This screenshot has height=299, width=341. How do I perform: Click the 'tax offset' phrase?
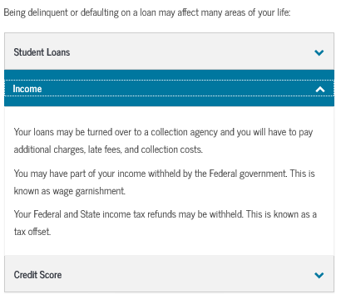[32, 232]
